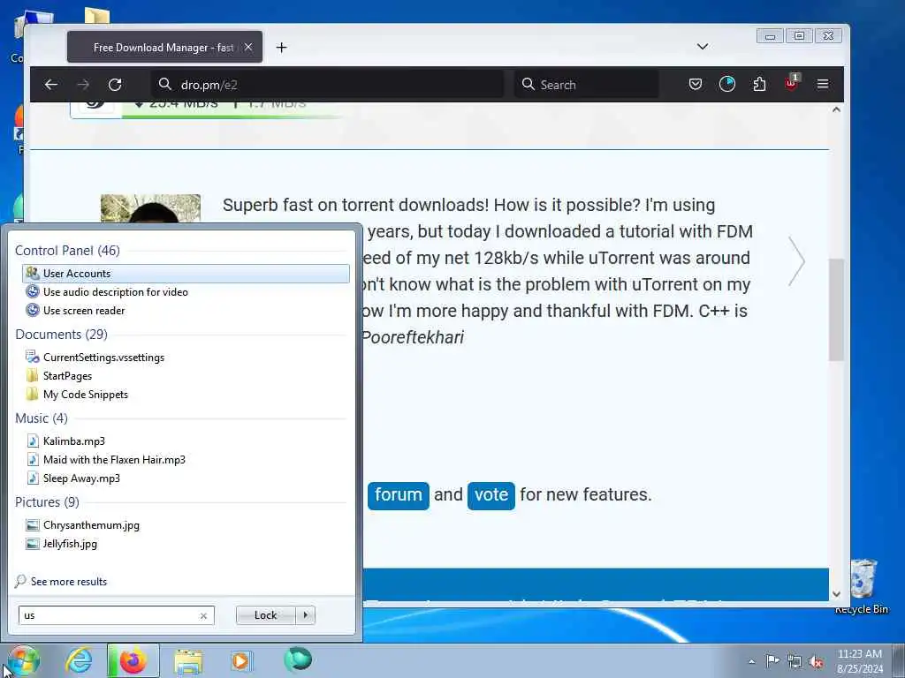The image size is (905, 678).
Task: Open Sleep Away.mp3 result
Action: tap(186, 478)
